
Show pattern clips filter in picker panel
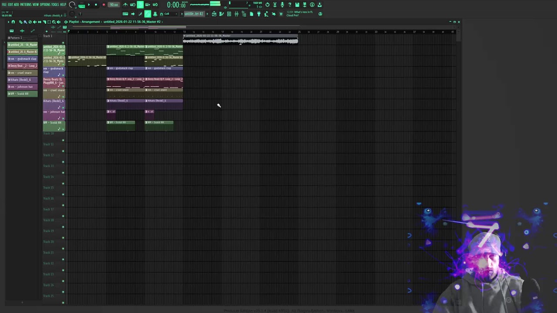[x=12, y=31]
